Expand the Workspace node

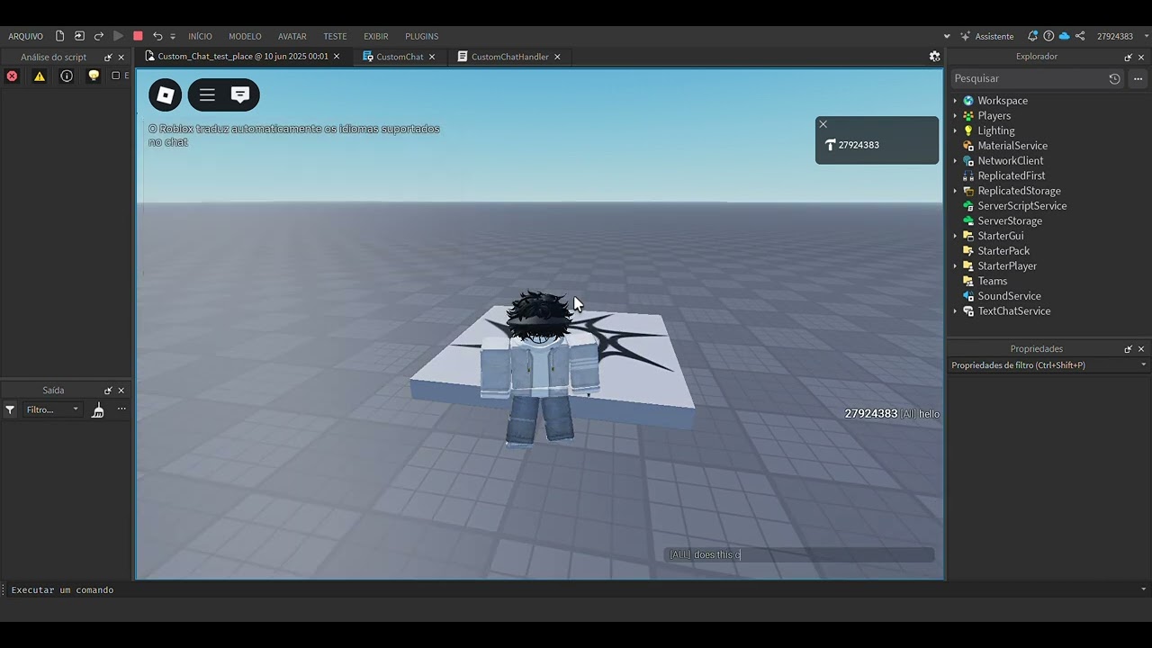[x=955, y=101]
